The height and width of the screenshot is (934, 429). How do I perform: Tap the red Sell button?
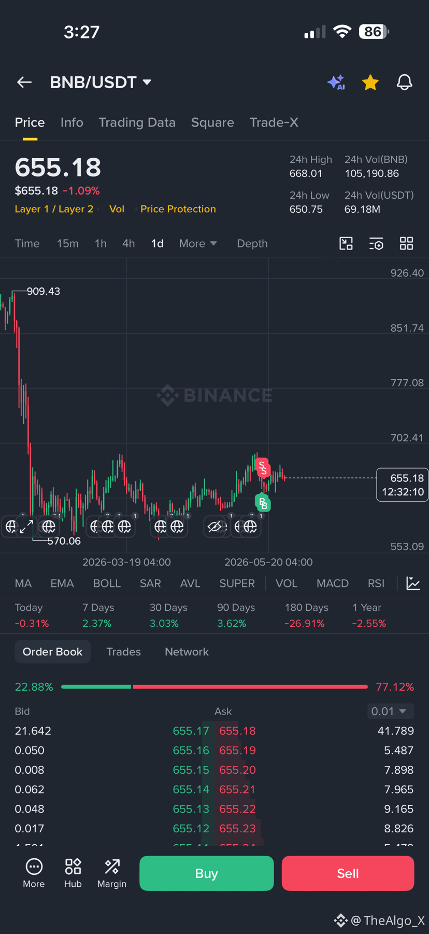pyautogui.click(x=348, y=873)
